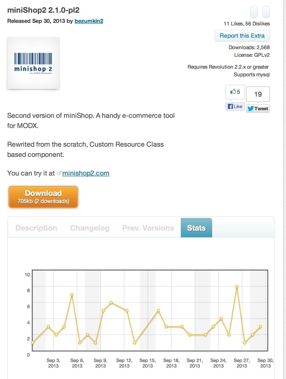Image resolution: width=286 pixels, height=379 pixels.
Task: Click the tweet count bubble showing 19
Action: [258, 94]
